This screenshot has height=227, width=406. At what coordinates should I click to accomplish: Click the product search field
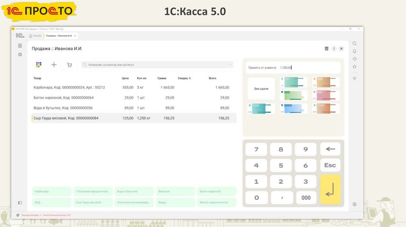pyautogui.click(x=157, y=64)
